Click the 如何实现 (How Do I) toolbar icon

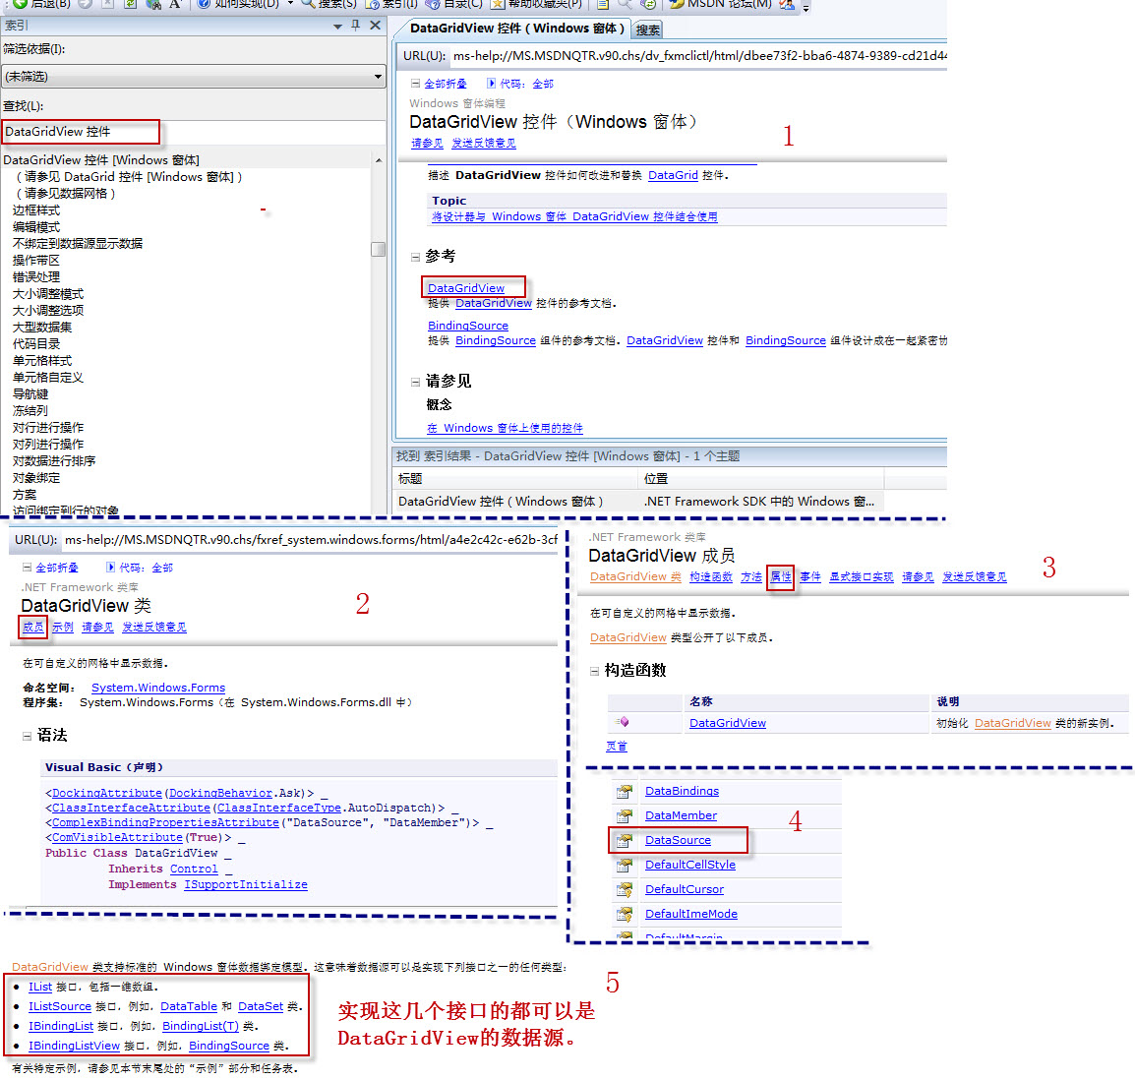(205, 4)
